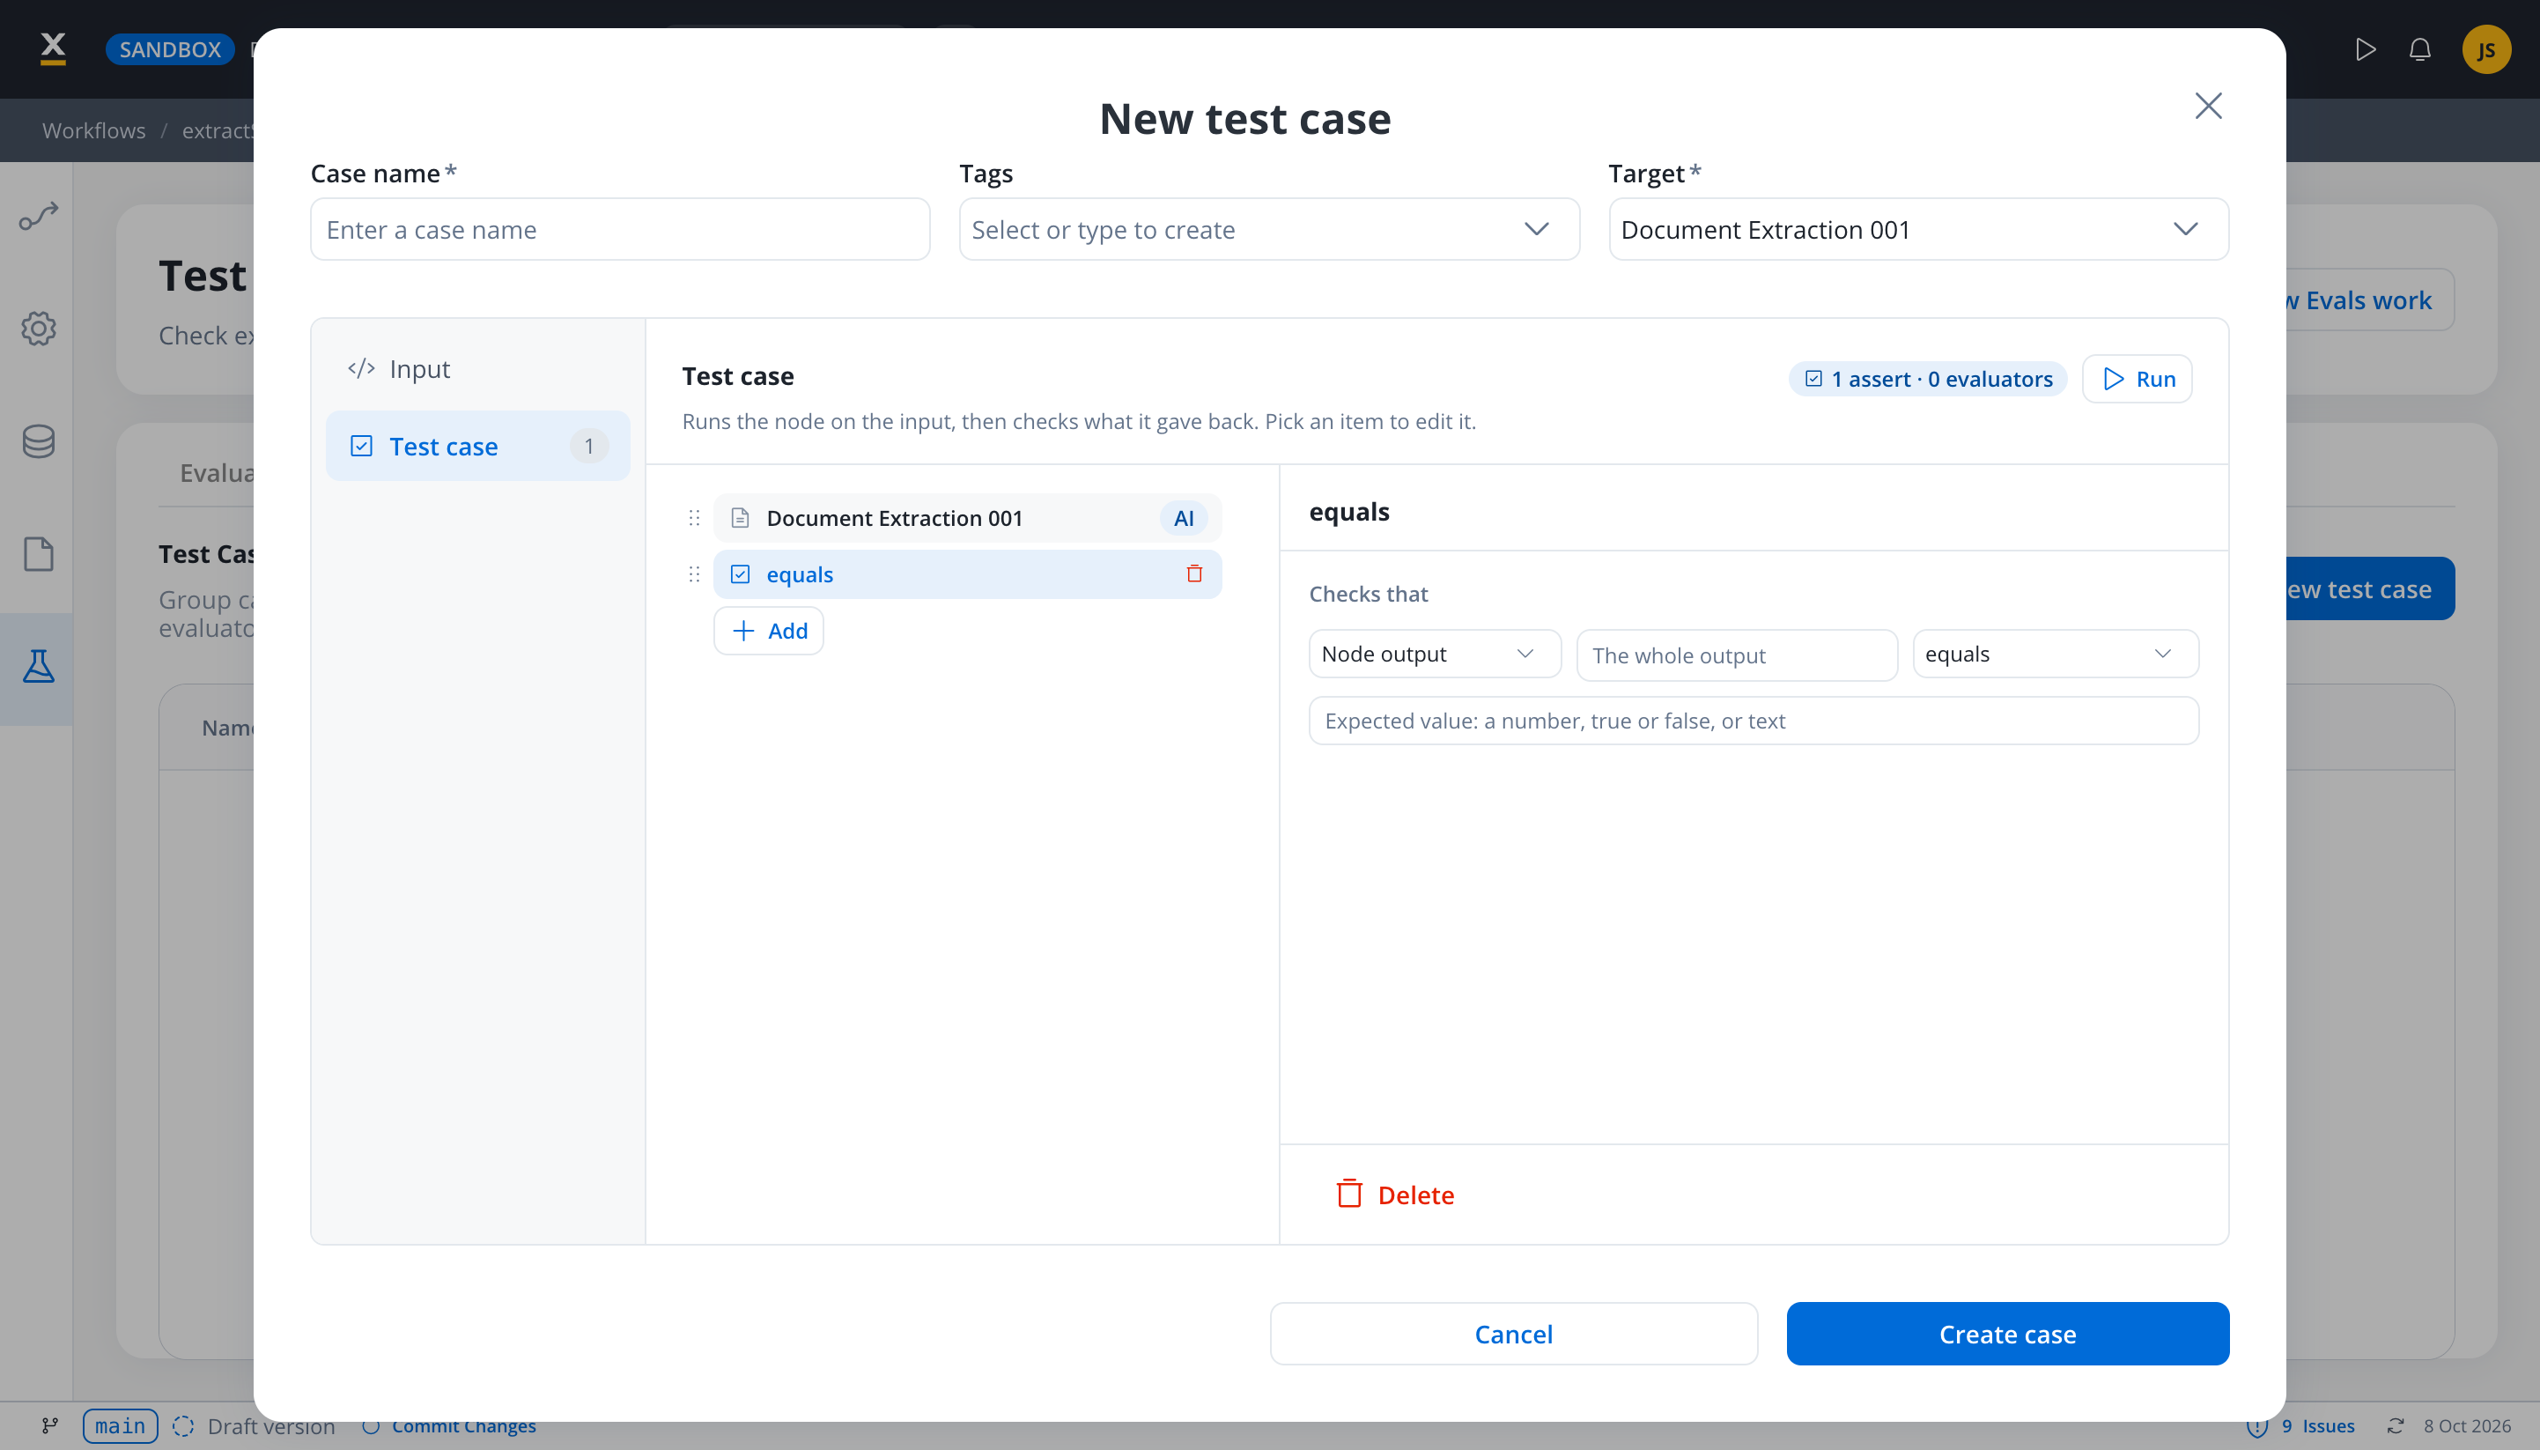Cancel the new test case
The width and height of the screenshot is (2540, 1450).
click(1513, 1335)
